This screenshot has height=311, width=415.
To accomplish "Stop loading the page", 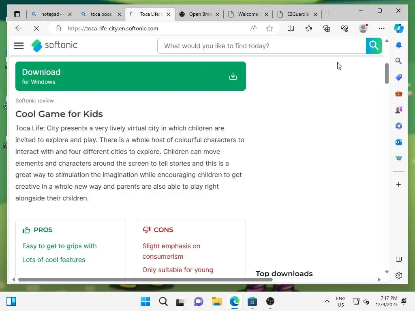I will coord(36,28).
